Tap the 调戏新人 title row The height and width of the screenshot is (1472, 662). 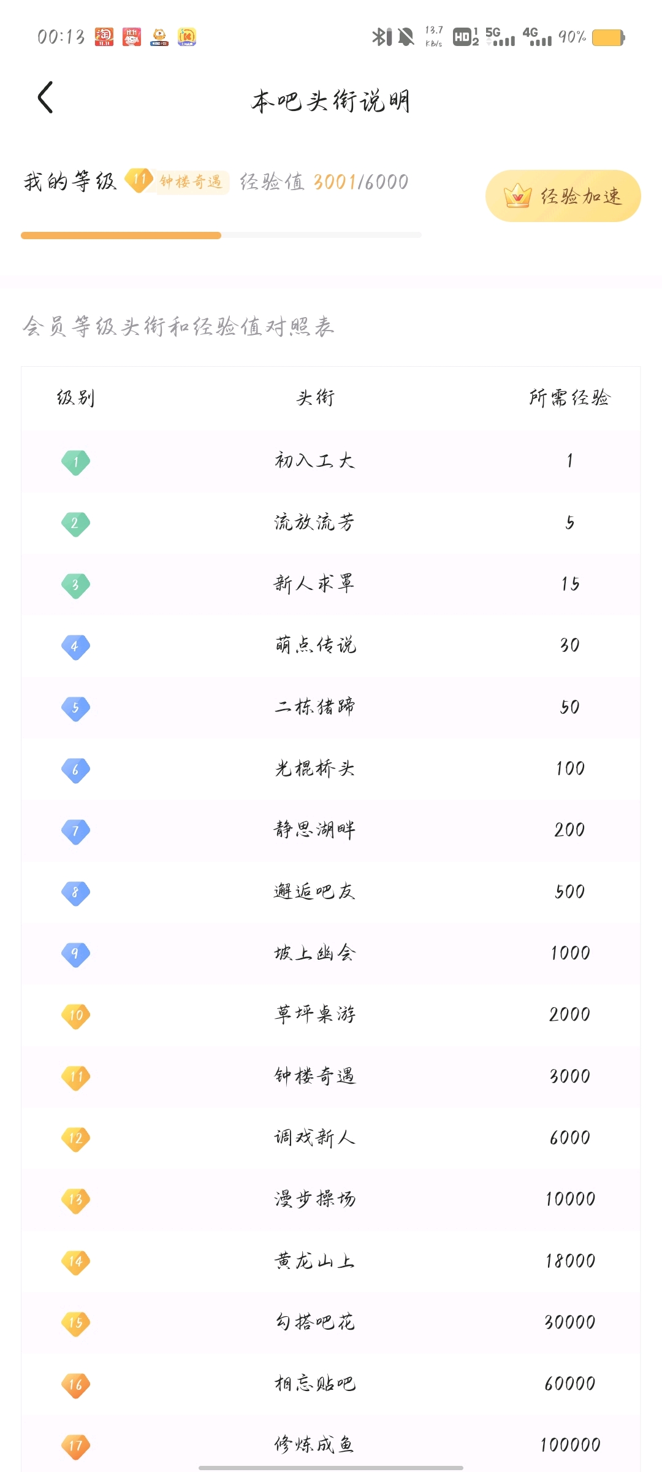click(331, 1138)
